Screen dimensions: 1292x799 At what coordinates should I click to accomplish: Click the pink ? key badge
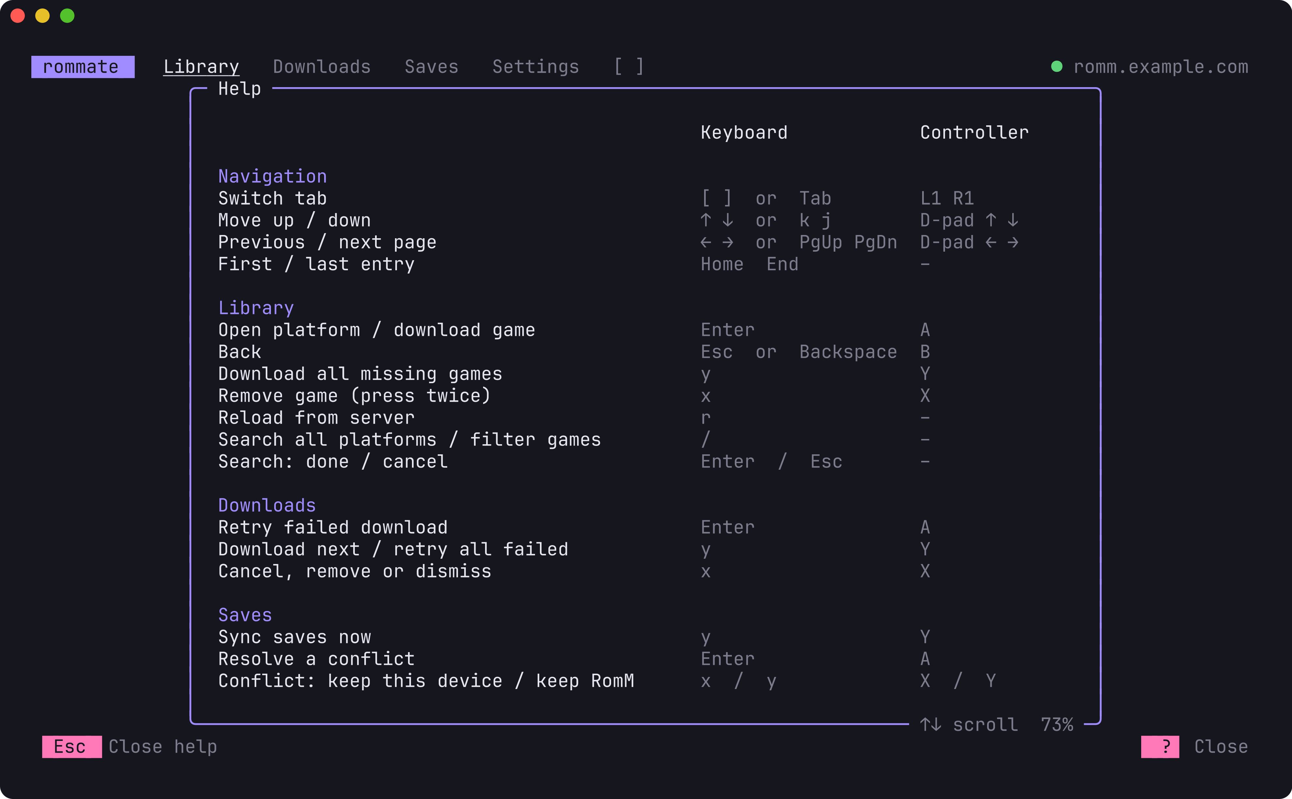[1160, 747]
